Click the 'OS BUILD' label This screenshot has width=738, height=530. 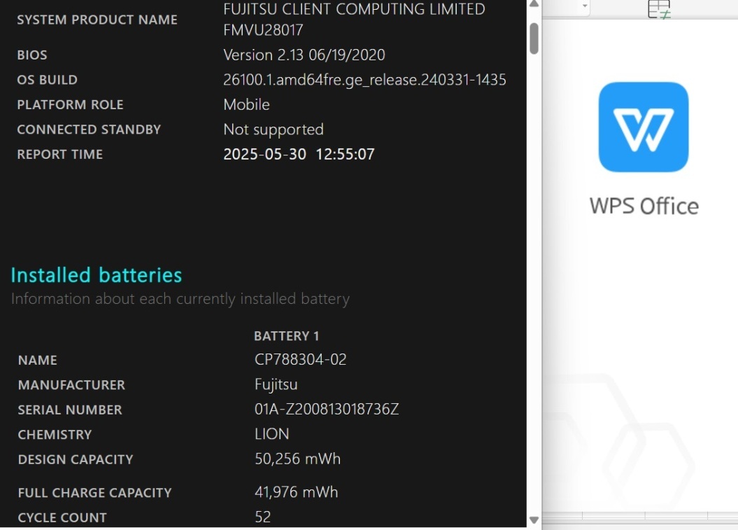point(47,80)
